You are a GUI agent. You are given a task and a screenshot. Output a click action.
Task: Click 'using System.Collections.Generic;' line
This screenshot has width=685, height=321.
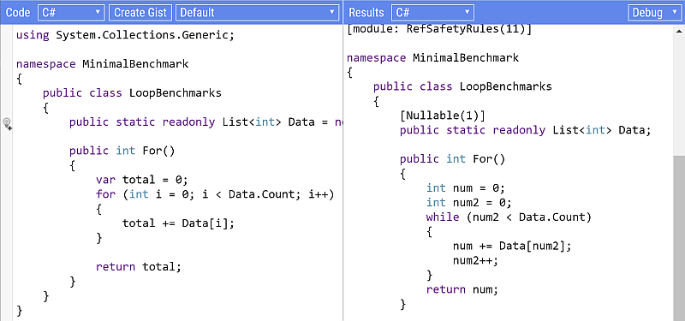click(x=125, y=35)
